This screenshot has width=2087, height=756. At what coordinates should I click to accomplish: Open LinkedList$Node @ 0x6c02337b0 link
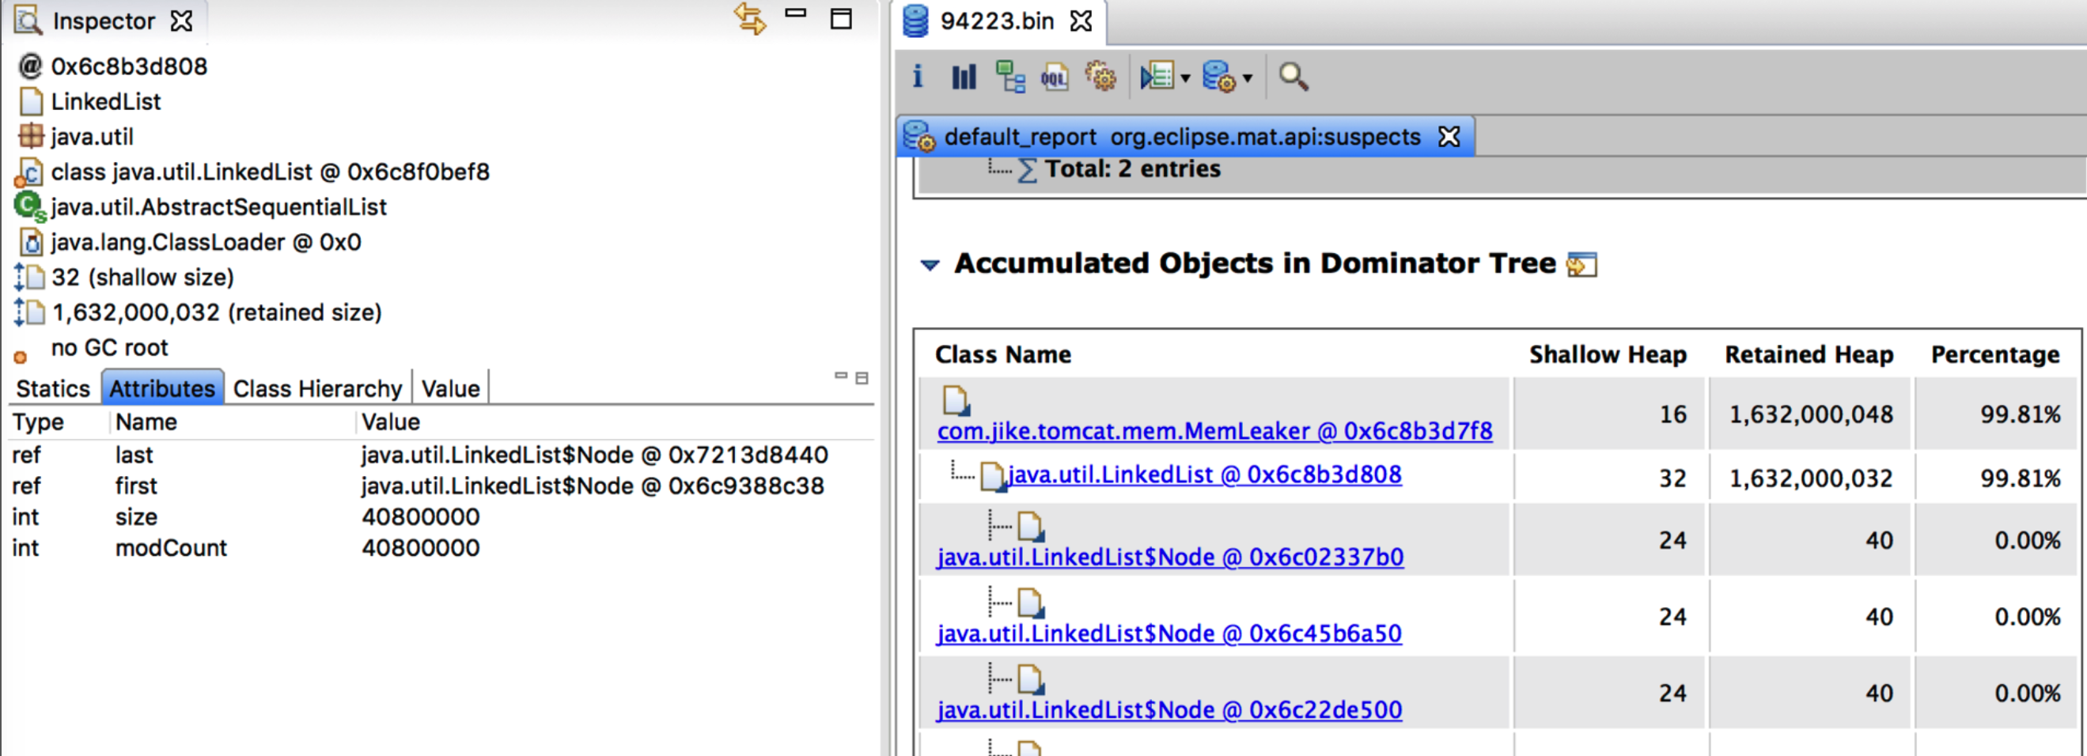click(1170, 557)
